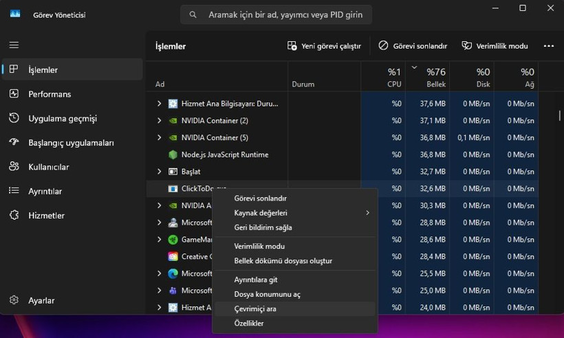Expand the NVIDIA A... process row
The image size is (564, 338).
pyautogui.click(x=159, y=205)
